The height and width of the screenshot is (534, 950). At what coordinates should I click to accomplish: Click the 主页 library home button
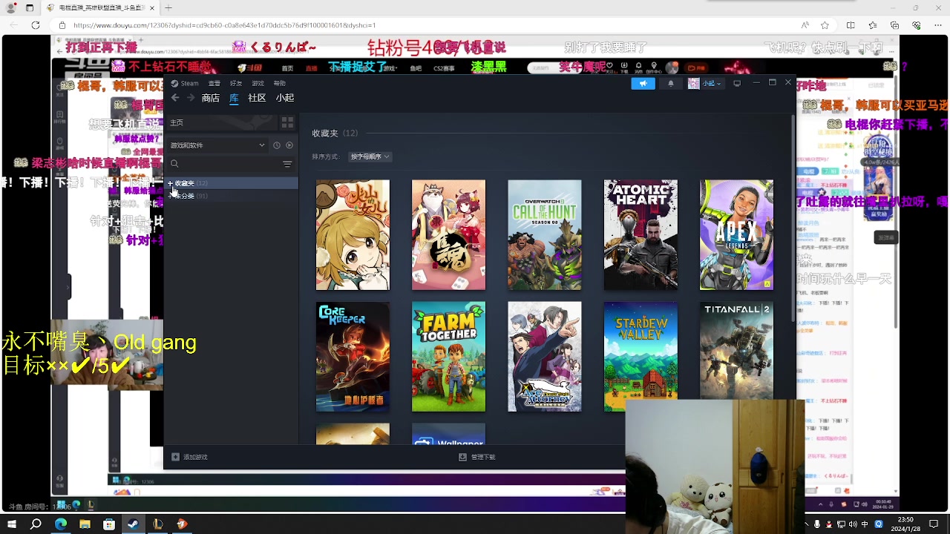tap(221, 122)
